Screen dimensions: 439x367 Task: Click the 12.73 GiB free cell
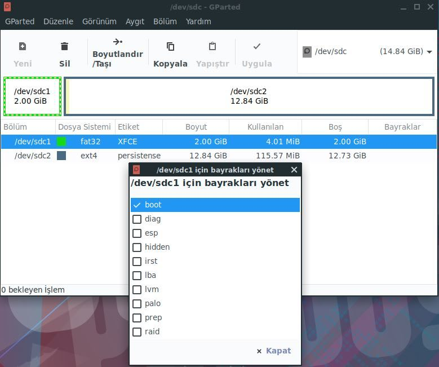coord(347,156)
